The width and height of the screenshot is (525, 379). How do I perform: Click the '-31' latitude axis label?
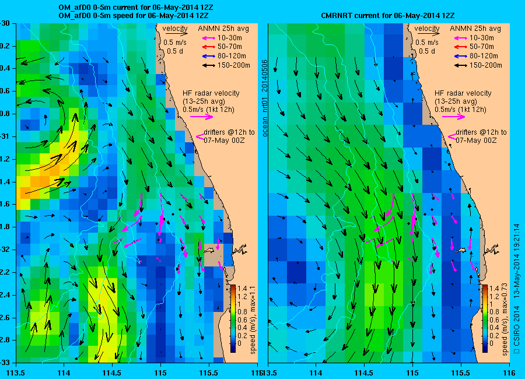[x=4, y=136]
